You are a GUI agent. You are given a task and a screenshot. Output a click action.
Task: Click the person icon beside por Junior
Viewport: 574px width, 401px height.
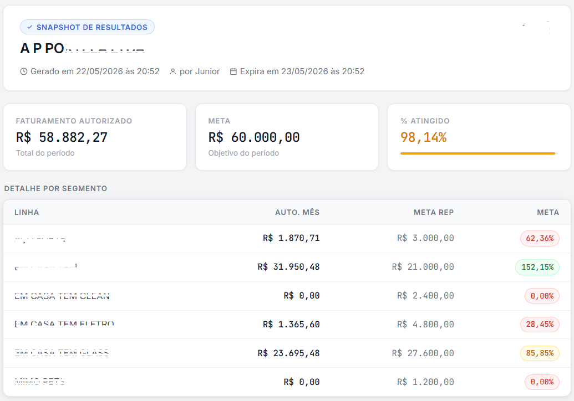click(x=173, y=71)
